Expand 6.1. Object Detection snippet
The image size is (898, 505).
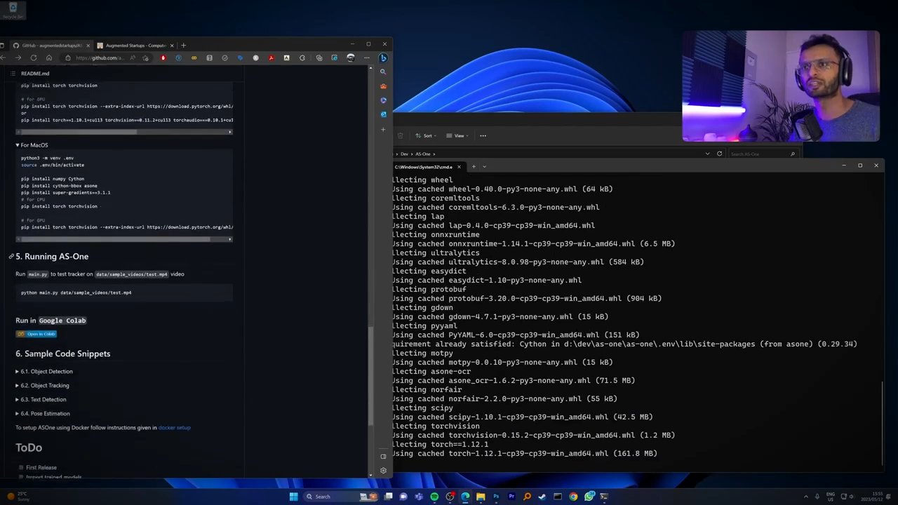(x=43, y=371)
